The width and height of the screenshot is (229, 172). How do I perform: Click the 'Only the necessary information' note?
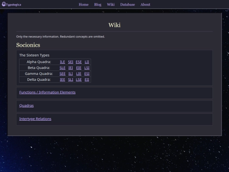pos(61,37)
